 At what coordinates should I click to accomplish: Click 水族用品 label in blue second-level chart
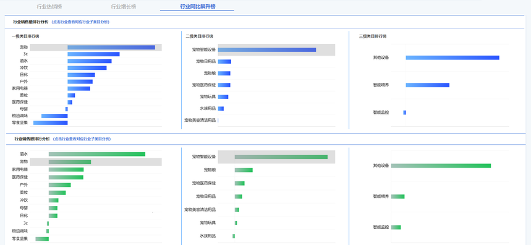(x=208, y=108)
